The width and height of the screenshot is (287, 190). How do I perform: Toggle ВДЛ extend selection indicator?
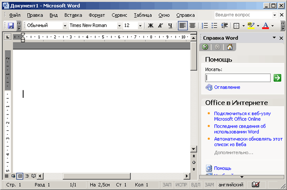tap(196, 185)
